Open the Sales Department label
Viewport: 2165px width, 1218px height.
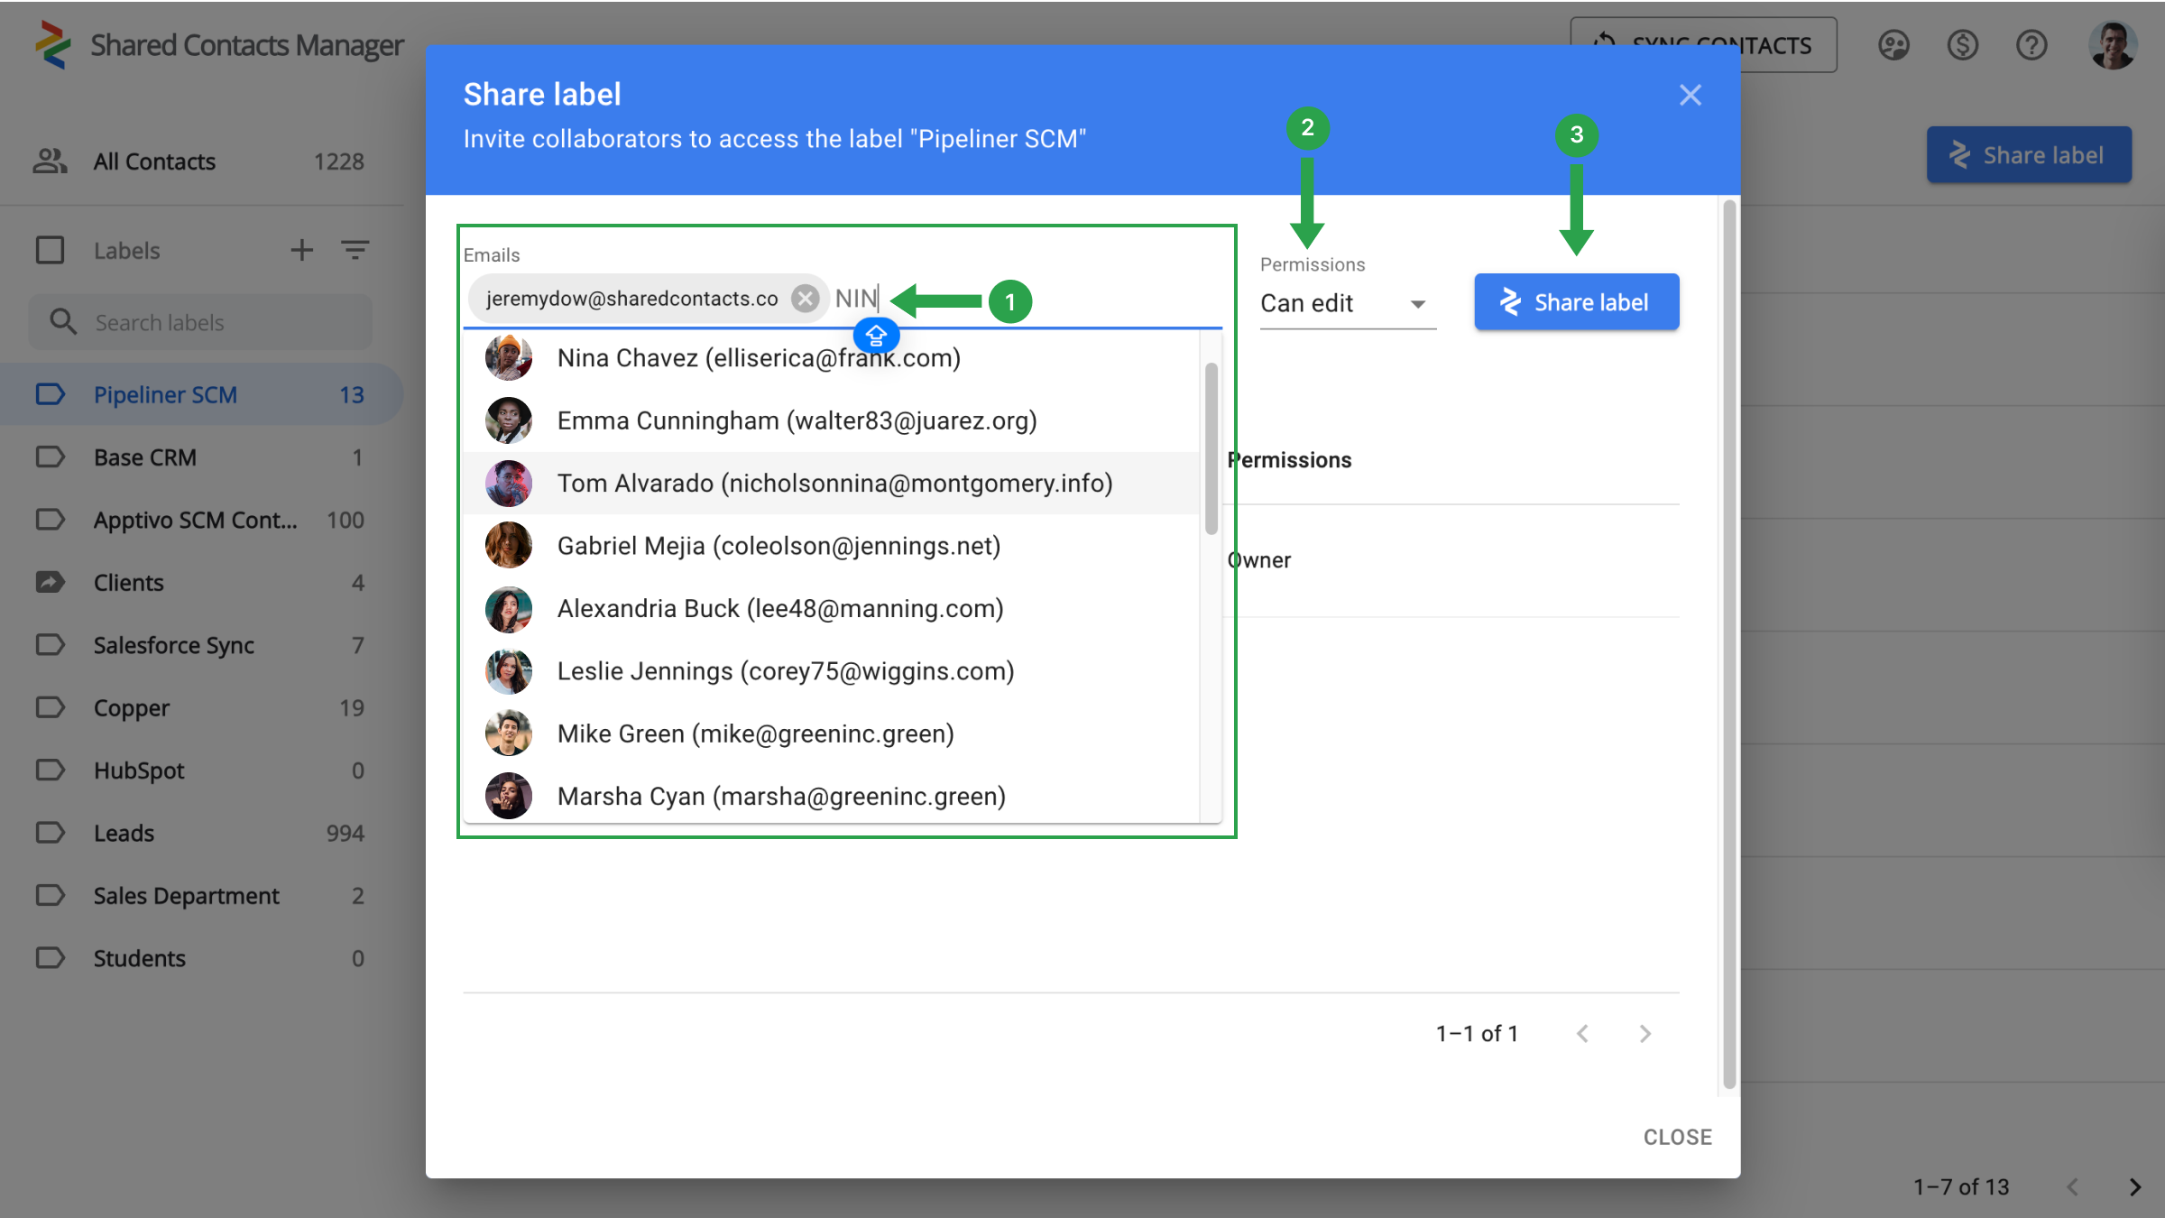200,895
